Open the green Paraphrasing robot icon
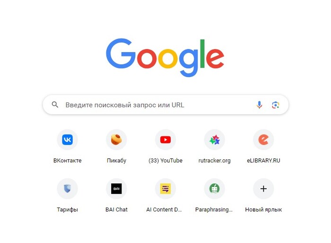Viewport: 331px width, 243px height. pos(215,189)
